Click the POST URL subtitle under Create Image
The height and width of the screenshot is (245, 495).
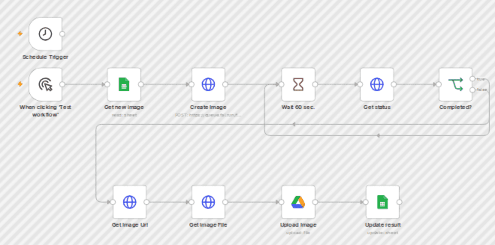[x=208, y=115]
